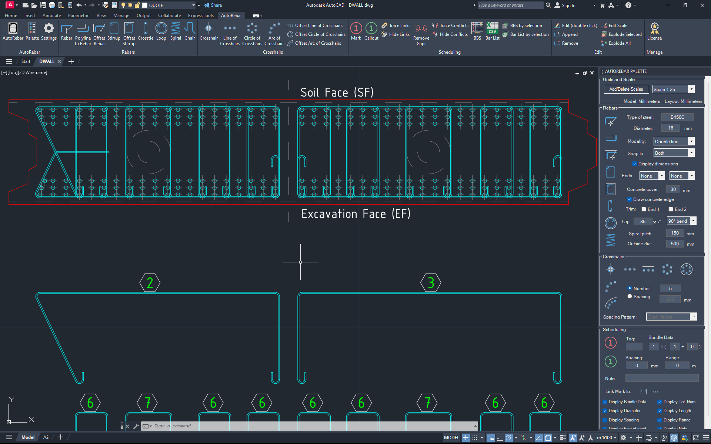Disable the Display dimensions checkbox
The image size is (711, 444).
[x=634, y=164]
